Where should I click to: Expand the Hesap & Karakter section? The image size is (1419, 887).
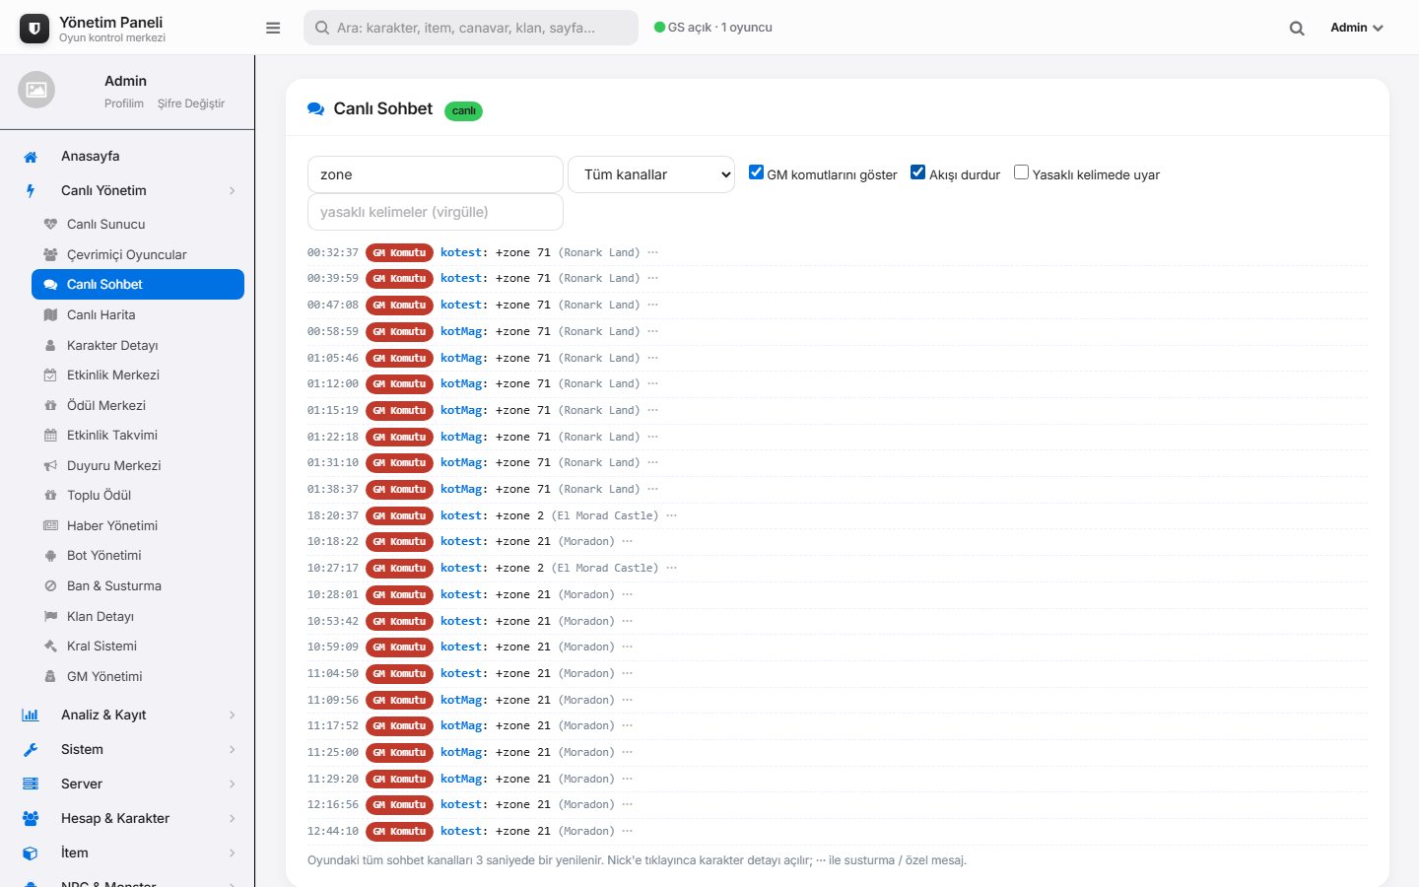[x=127, y=818]
